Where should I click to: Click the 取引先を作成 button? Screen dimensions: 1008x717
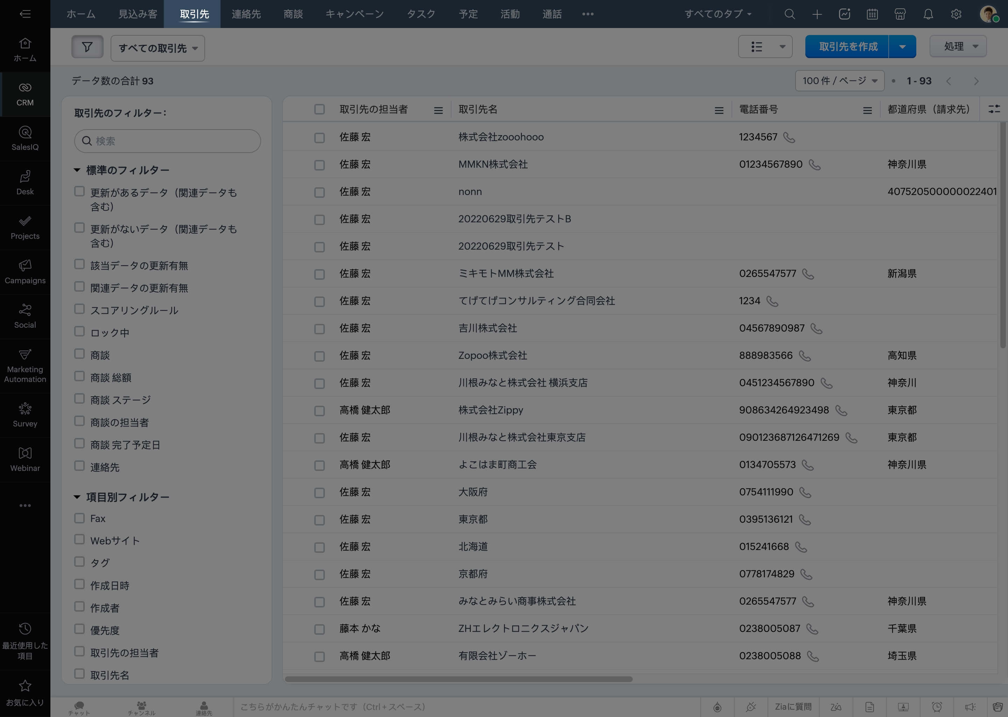click(x=848, y=47)
